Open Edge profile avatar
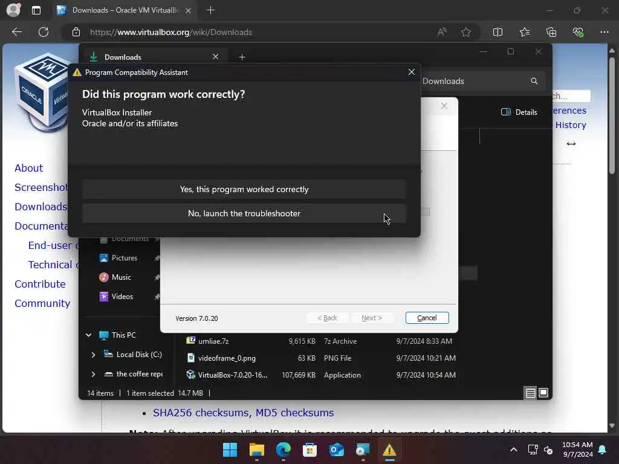 click(x=13, y=10)
